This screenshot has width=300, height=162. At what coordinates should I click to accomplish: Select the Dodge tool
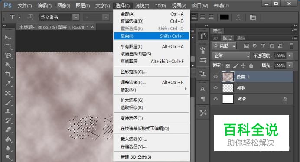coord(8,157)
